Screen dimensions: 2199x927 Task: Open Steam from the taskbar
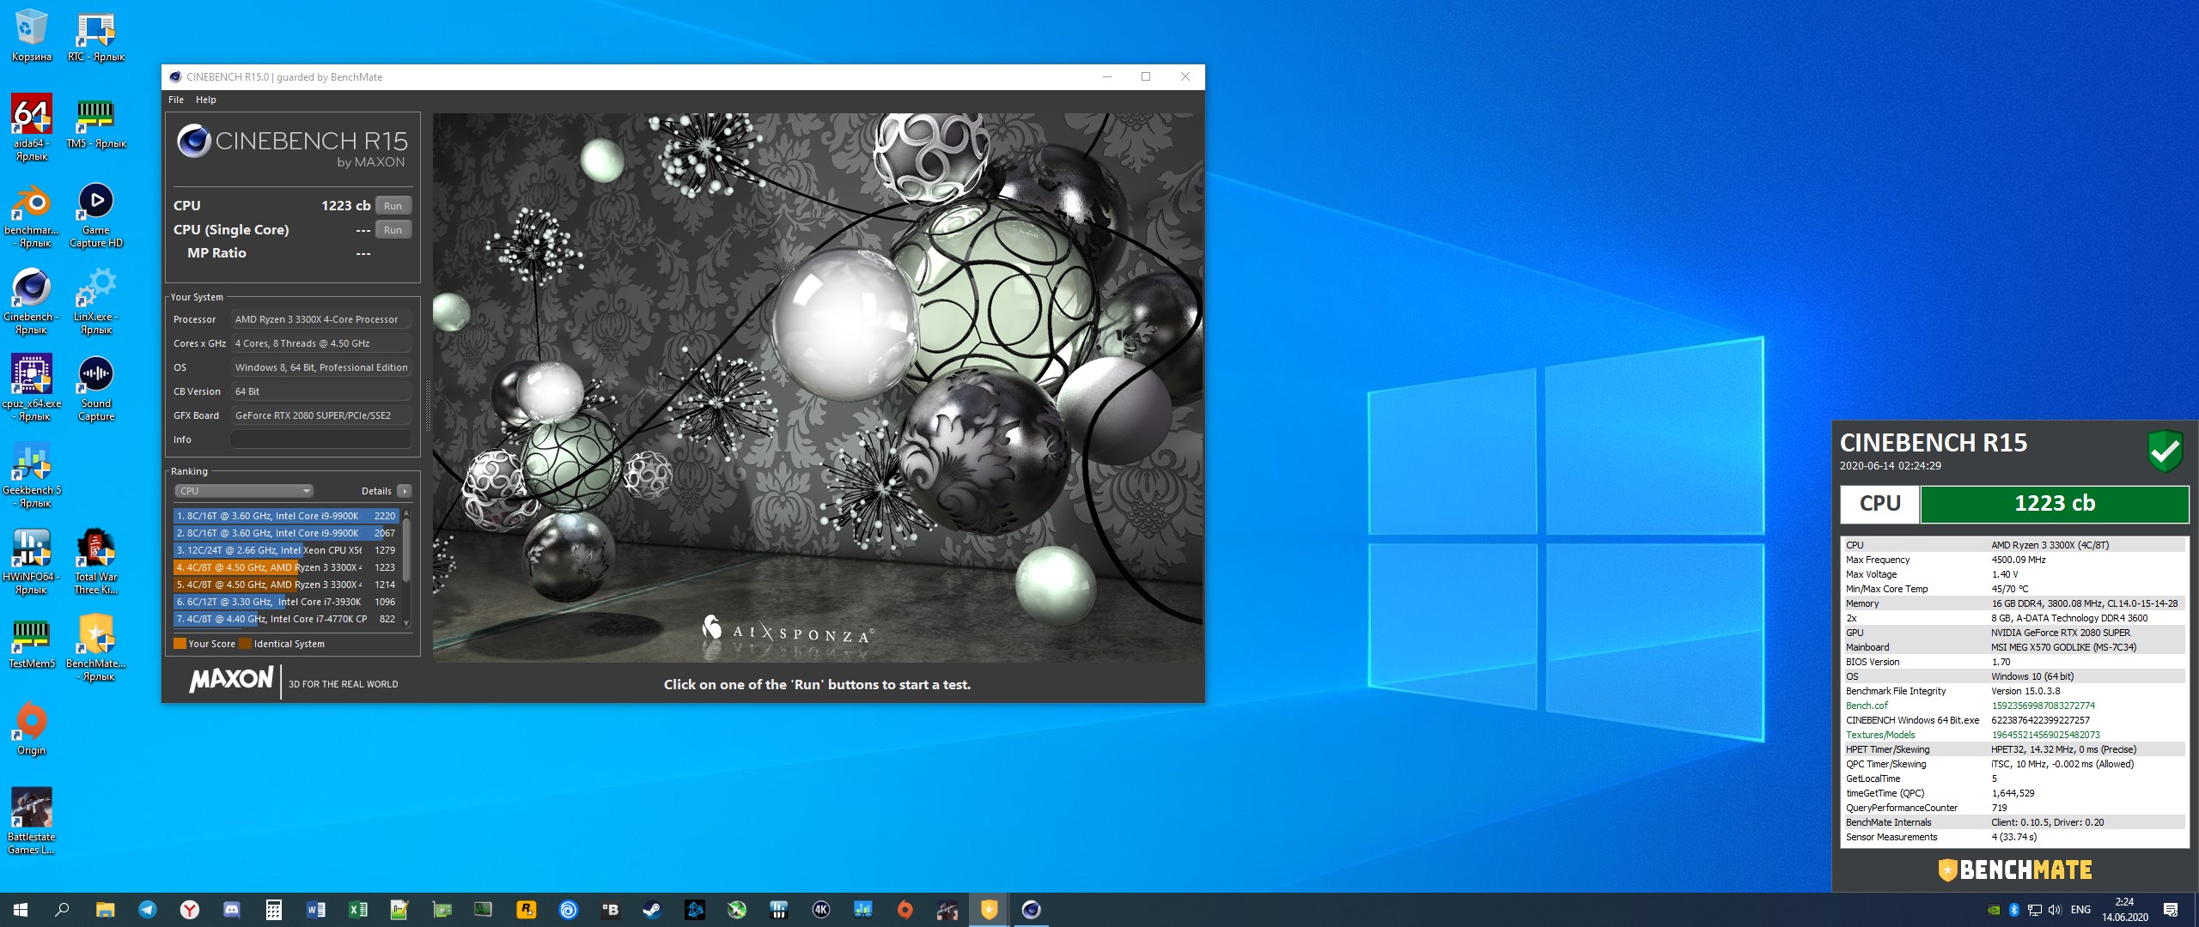pyautogui.click(x=652, y=910)
